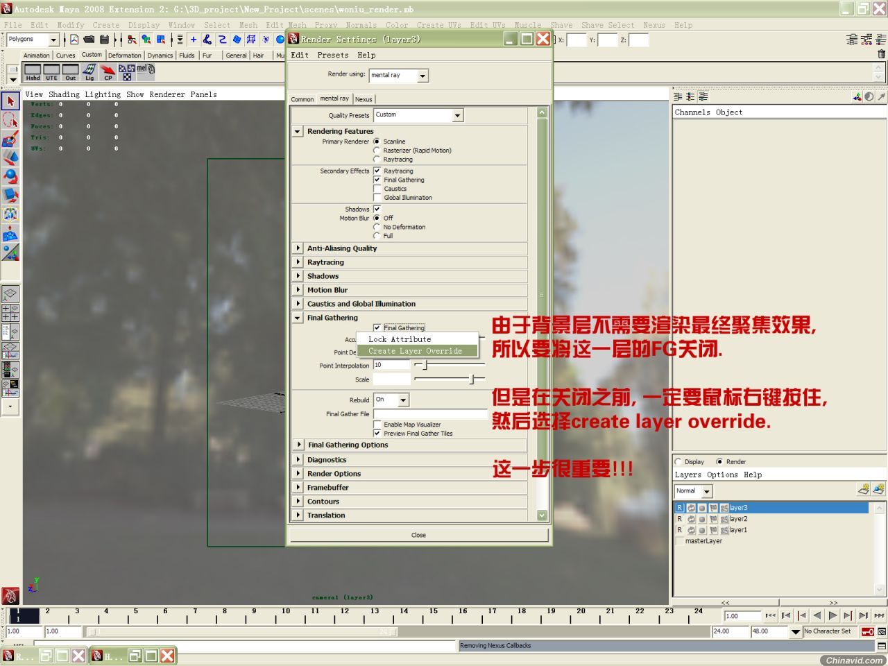Click the Close button in Render Settings
Screen dimensions: 888x666
[418, 535]
